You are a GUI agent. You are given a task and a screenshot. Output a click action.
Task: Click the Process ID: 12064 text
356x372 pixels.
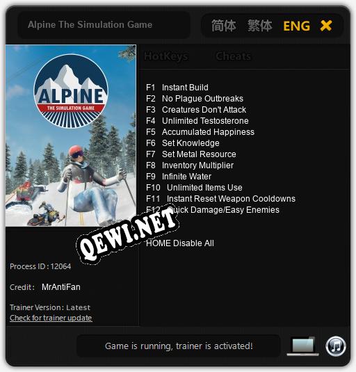(x=40, y=266)
